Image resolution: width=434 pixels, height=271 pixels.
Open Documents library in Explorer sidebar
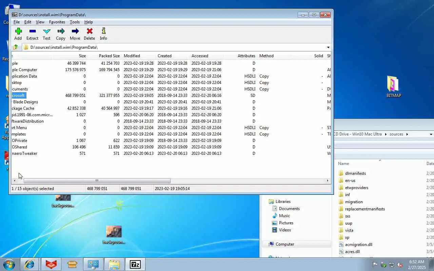click(x=289, y=209)
